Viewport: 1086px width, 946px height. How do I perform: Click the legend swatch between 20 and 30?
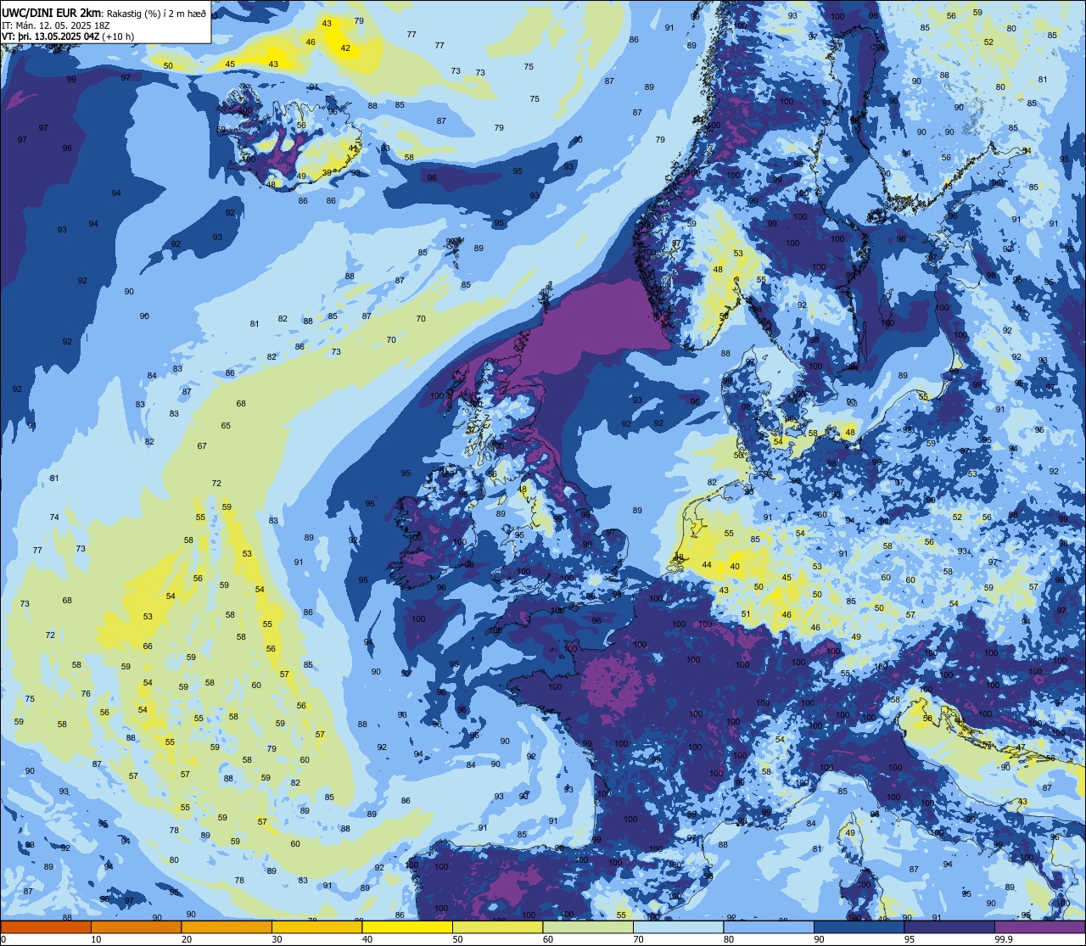click(x=227, y=927)
